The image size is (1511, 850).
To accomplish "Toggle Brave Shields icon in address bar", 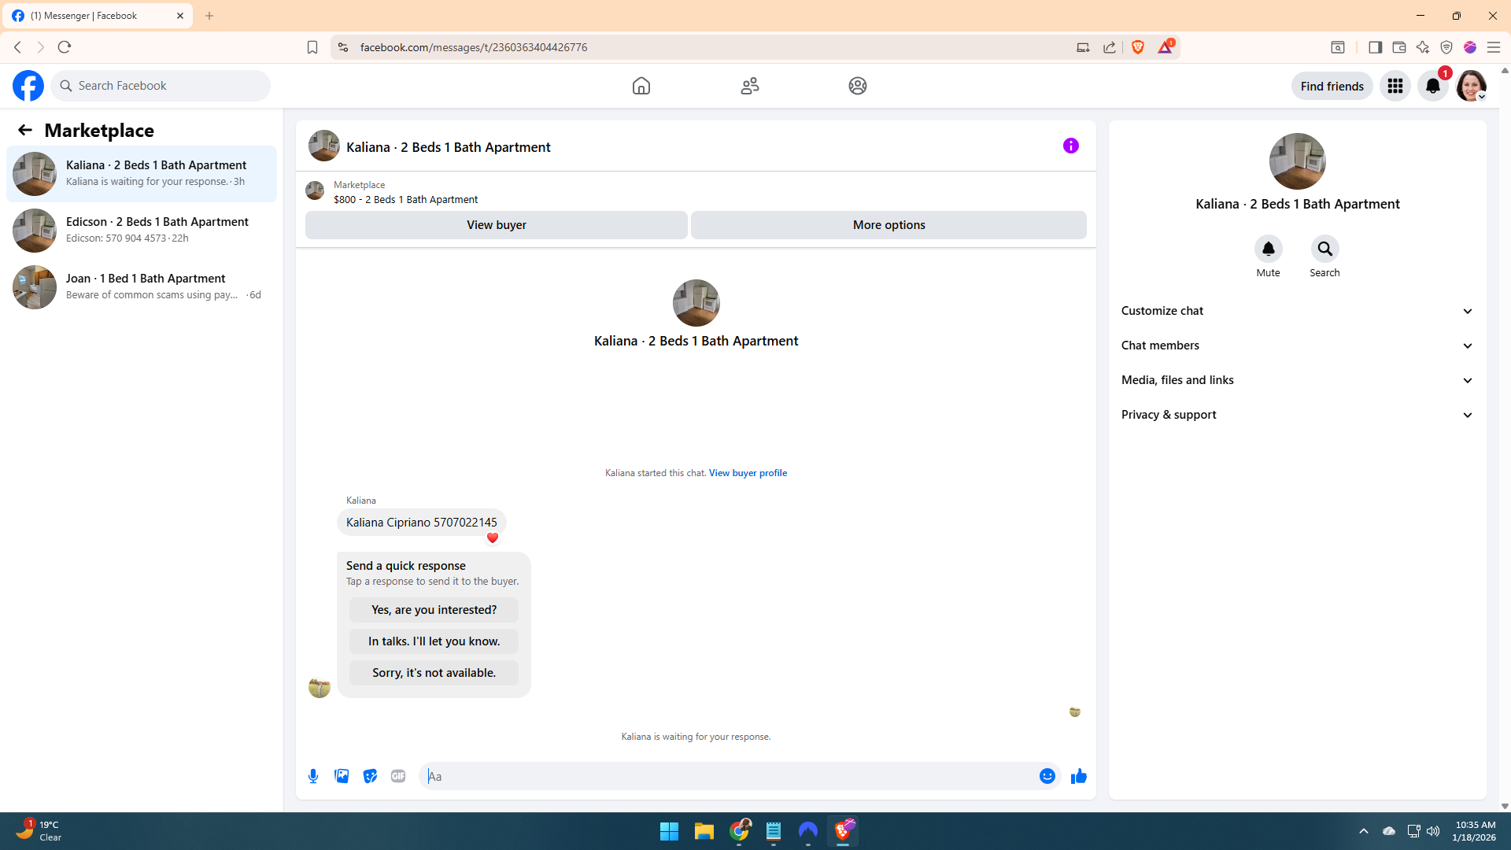I will pos(1137,47).
